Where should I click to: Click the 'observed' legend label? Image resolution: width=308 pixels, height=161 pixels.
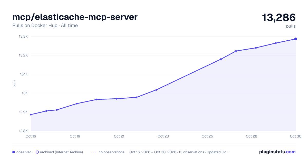click(24, 152)
